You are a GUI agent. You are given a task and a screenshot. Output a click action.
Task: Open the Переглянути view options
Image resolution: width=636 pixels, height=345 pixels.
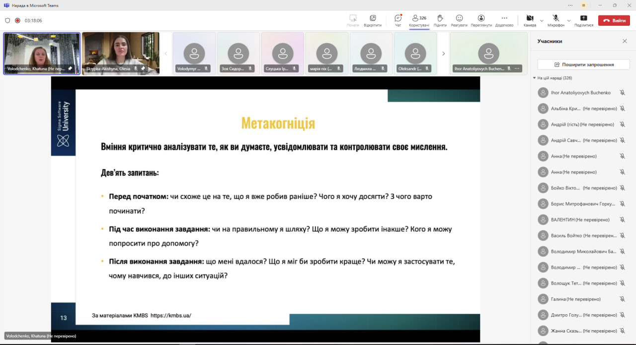[481, 20]
